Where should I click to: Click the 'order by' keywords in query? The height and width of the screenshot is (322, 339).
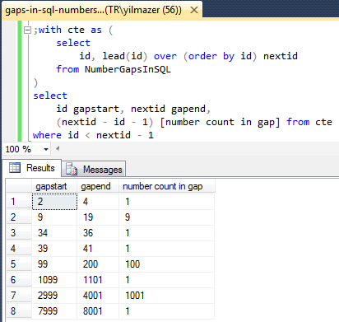(211, 56)
